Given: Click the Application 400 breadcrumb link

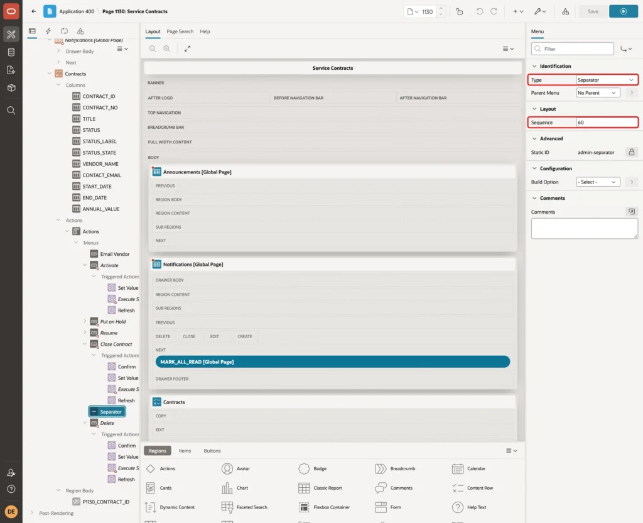Looking at the screenshot, I should [77, 11].
